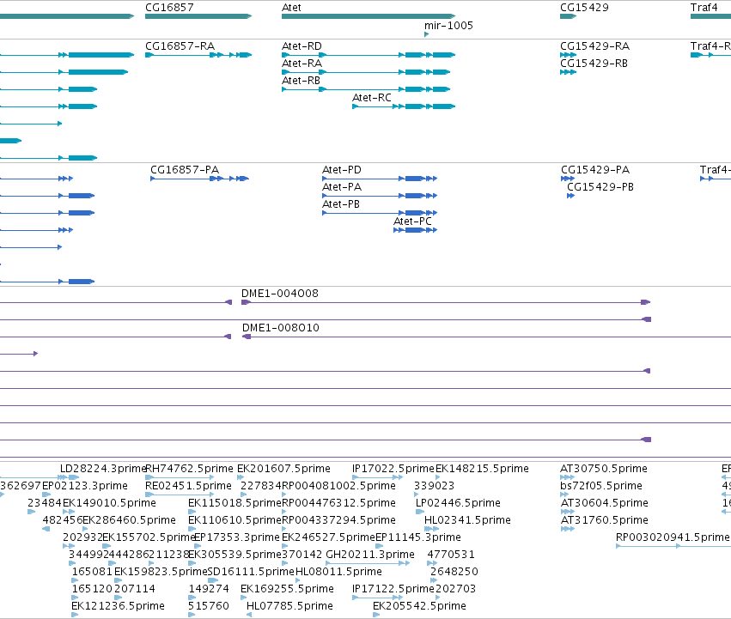The height and width of the screenshot is (619, 731).
Task: Click the Atet-RA transcript label
Action: pos(302,64)
